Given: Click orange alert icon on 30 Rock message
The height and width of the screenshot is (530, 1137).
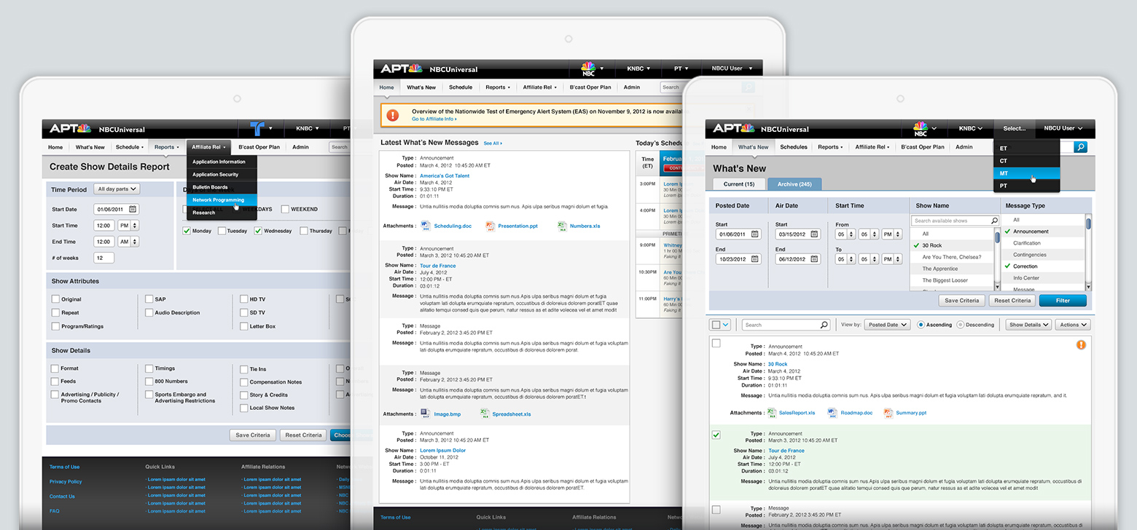Looking at the screenshot, I should click(1081, 345).
